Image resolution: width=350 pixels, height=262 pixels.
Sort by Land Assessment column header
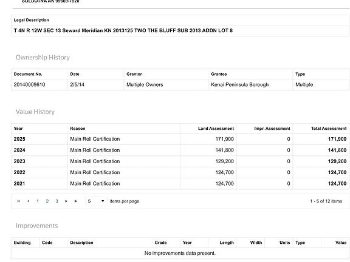click(216, 129)
